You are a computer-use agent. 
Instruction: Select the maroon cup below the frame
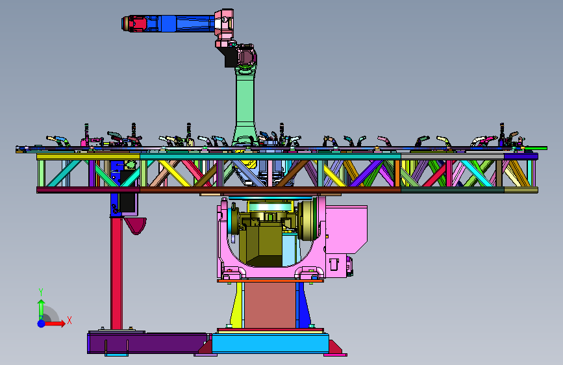coord(135,225)
